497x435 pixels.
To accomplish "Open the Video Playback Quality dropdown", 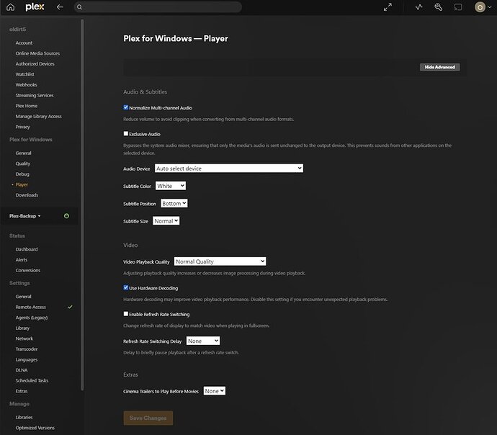I will coord(220,261).
